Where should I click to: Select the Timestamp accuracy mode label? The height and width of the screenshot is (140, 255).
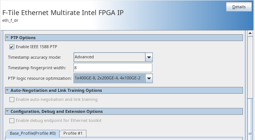point(34,57)
